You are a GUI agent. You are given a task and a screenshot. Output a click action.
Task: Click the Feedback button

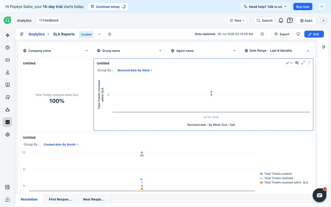pos(49,21)
